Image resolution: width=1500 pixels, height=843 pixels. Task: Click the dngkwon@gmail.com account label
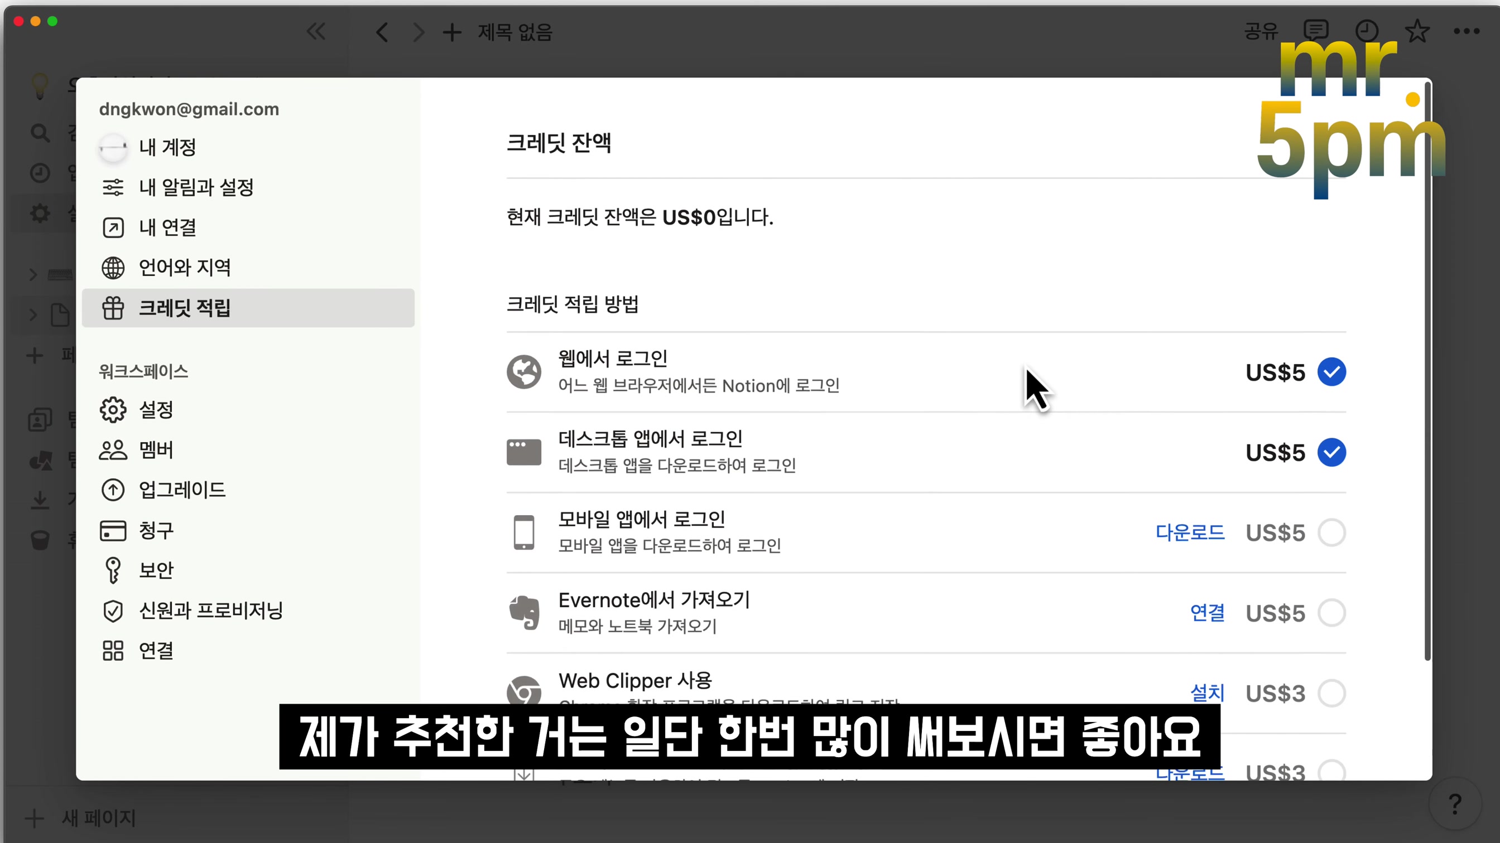point(189,109)
